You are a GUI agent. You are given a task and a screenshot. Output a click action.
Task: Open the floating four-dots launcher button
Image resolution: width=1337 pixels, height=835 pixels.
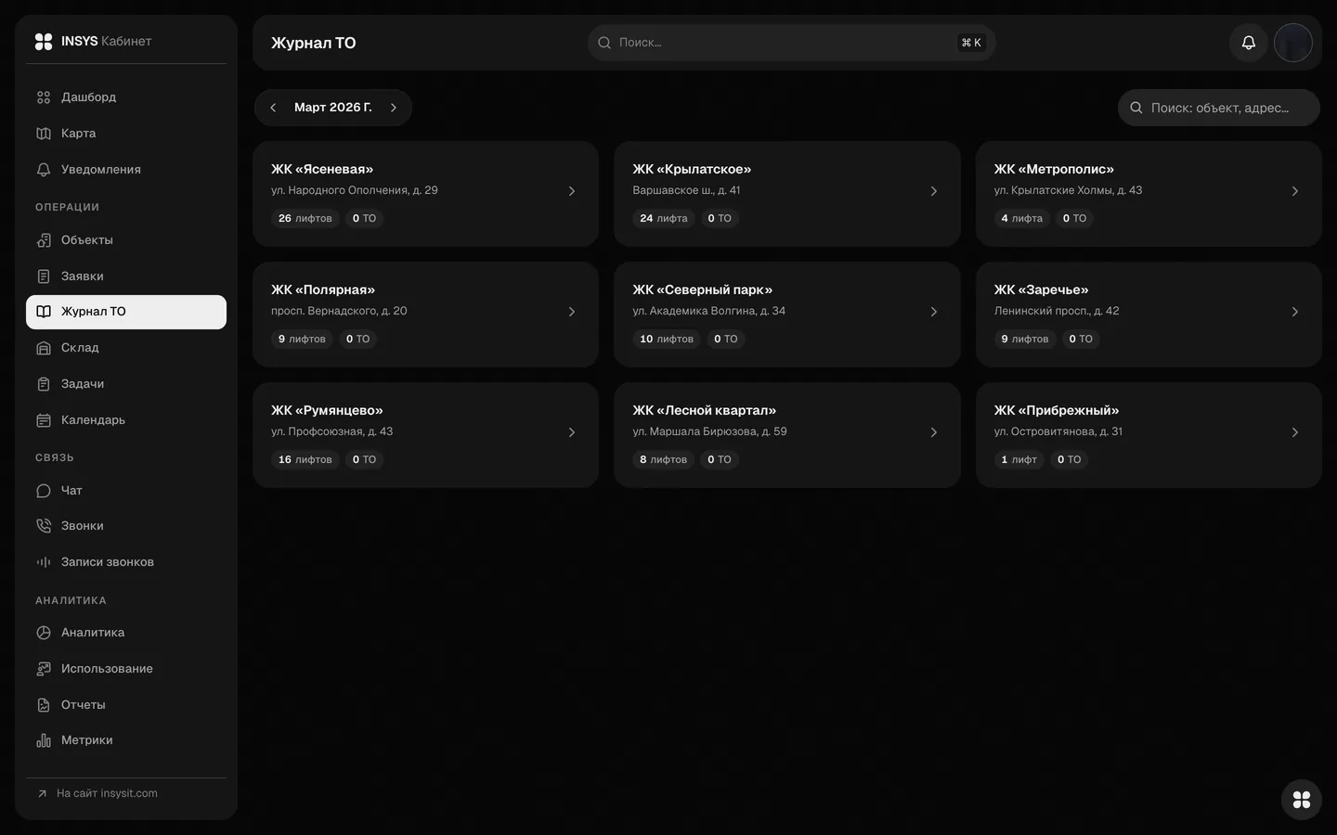[1301, 799]
